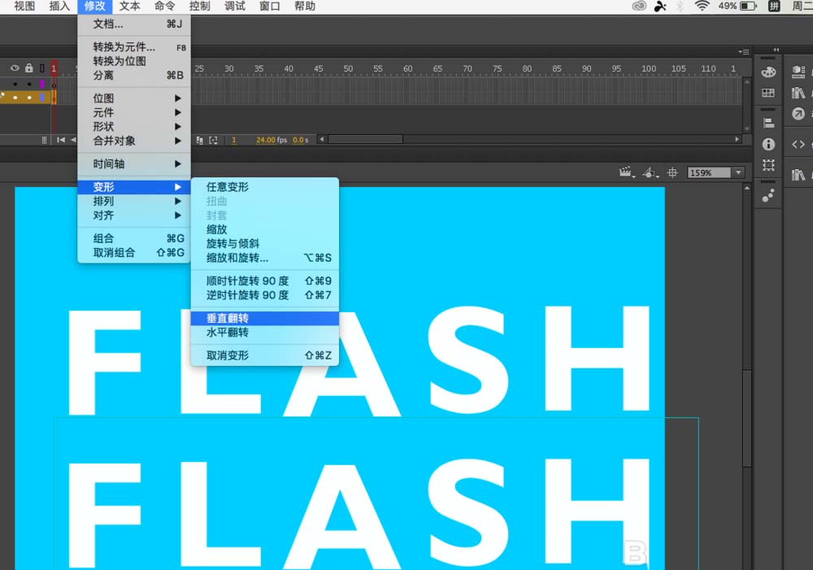
Task: Select 顺时针旋转 90 度
Action: point(265,281)
